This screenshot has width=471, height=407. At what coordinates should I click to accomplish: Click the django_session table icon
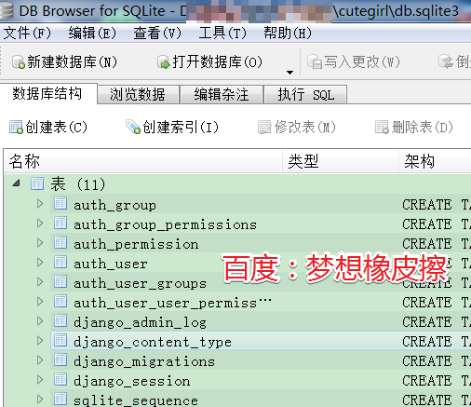[x=61, y=380]
